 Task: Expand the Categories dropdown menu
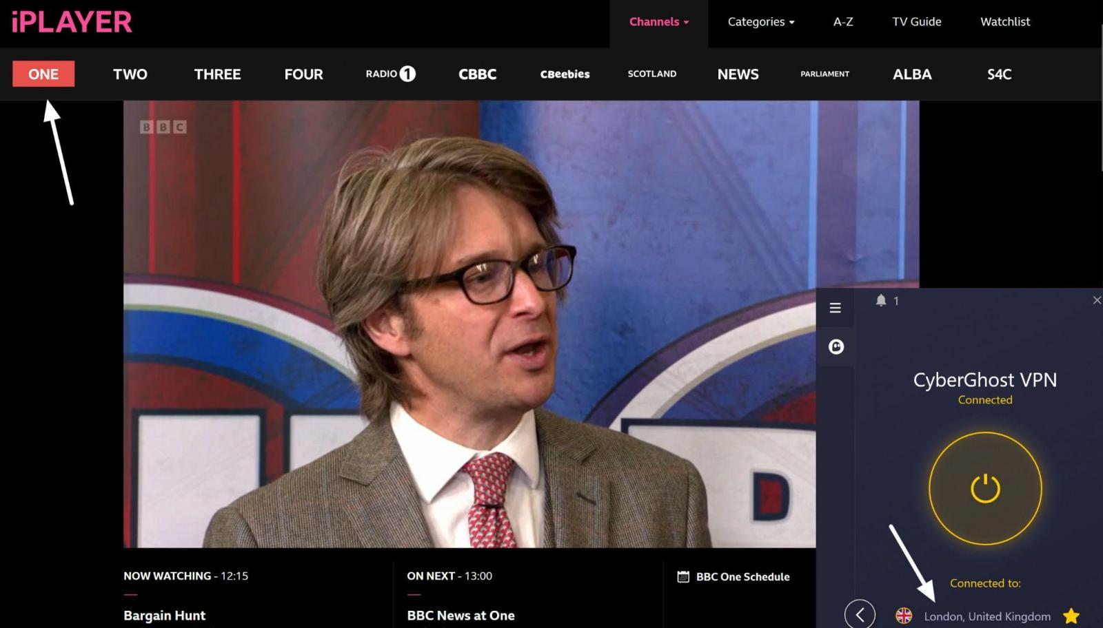761,22
